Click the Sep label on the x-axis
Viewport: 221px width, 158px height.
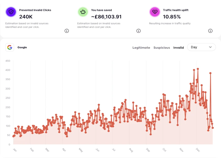[148, 150]
